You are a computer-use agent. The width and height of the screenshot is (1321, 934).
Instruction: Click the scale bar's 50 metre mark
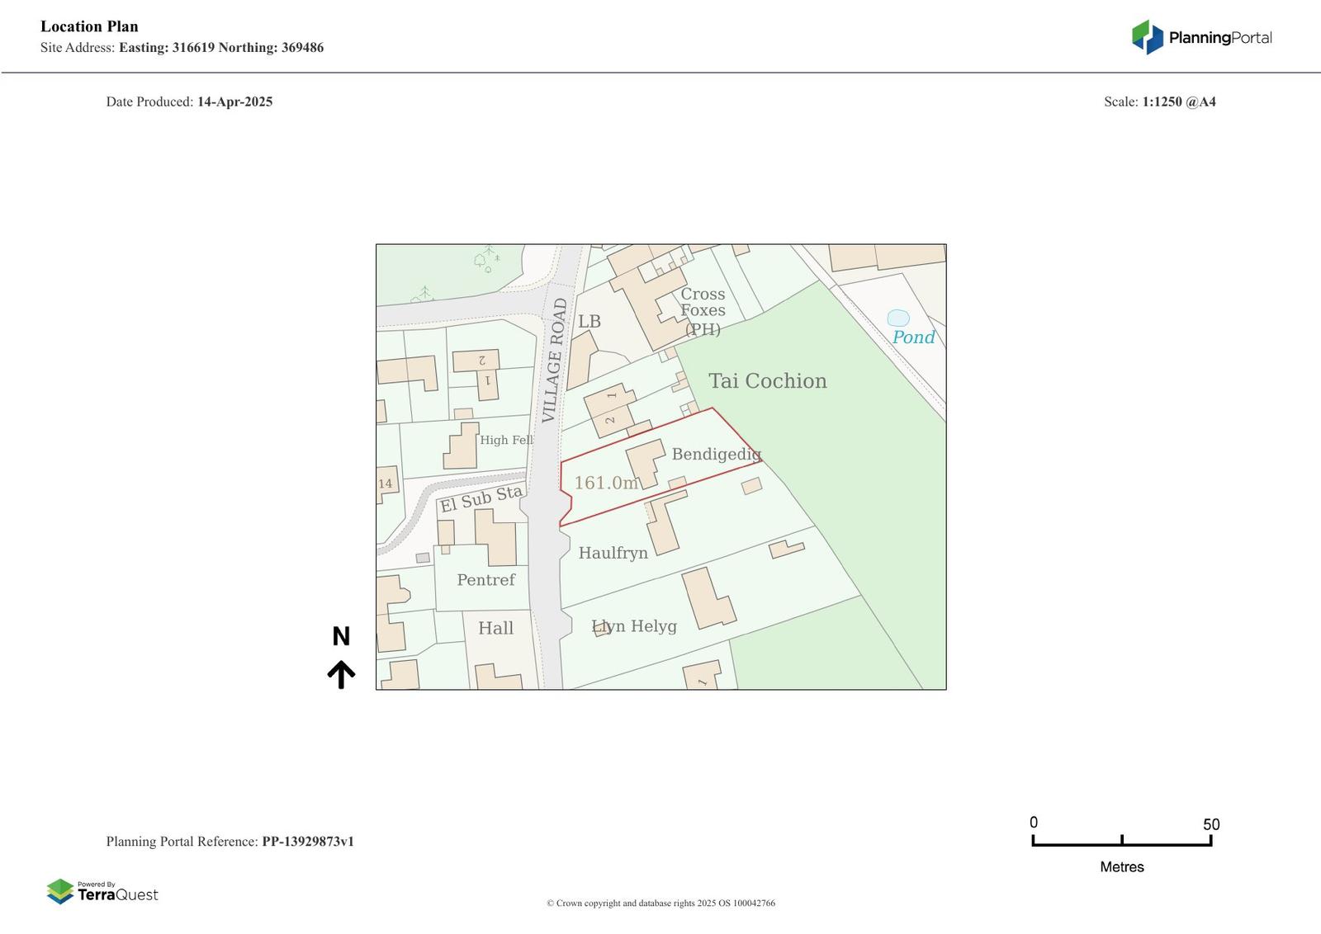click(x=1210, y=840)
